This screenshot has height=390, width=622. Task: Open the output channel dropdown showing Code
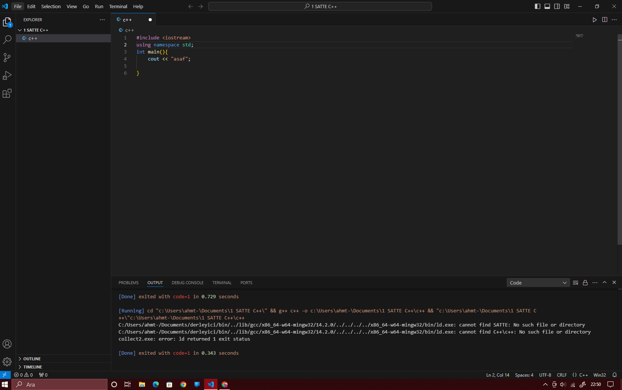[538, 283]
